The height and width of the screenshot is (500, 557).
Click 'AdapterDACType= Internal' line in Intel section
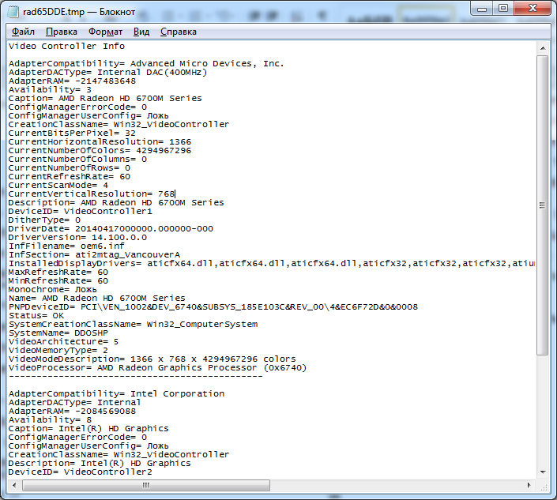tap(74, 403)
